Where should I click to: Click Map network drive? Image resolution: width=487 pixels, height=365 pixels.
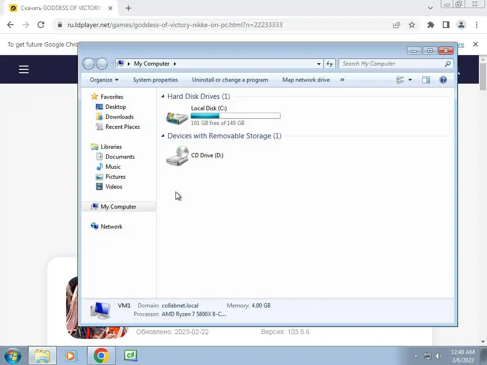click(x=306, y=80)
